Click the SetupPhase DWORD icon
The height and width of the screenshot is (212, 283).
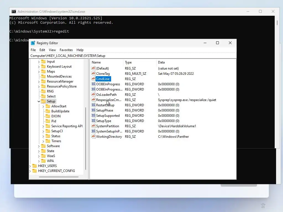click(93, 110)
